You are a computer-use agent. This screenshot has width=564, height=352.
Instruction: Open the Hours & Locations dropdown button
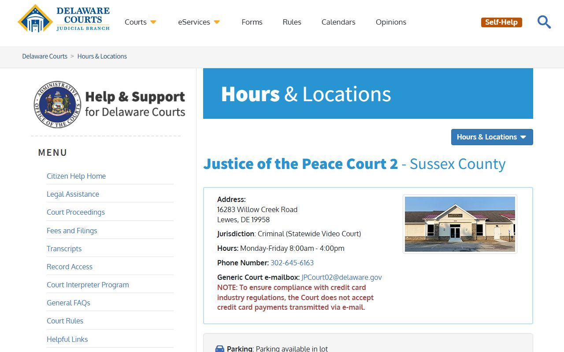click(x=492, y=137)
